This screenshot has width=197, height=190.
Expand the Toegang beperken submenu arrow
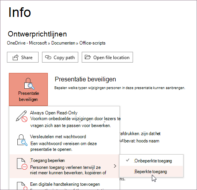pyautogui.click(x=115, y=166)
